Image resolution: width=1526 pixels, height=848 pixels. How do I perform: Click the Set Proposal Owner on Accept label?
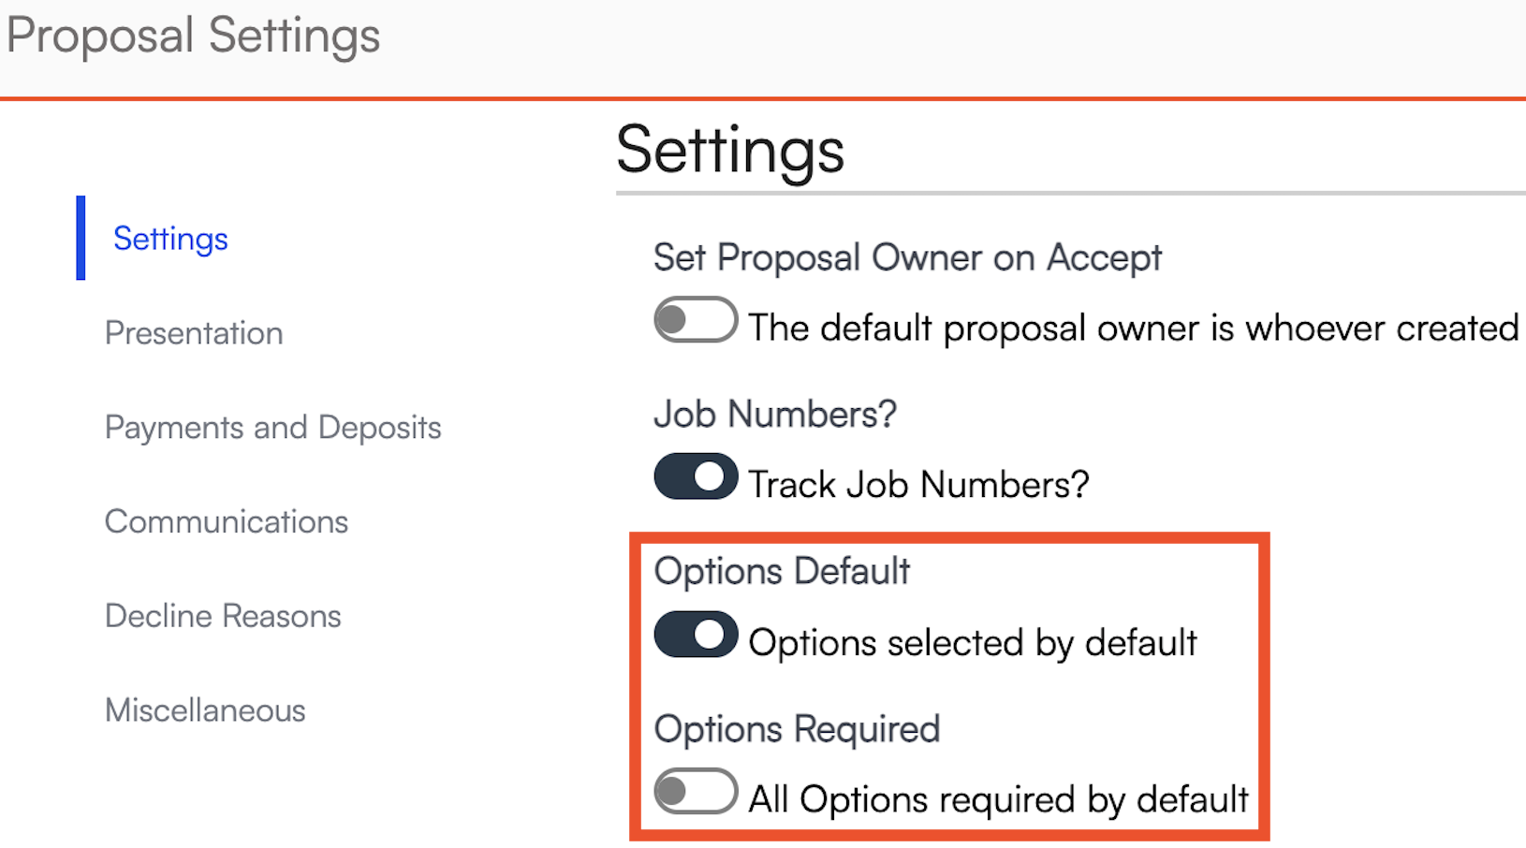coord(906,257)
